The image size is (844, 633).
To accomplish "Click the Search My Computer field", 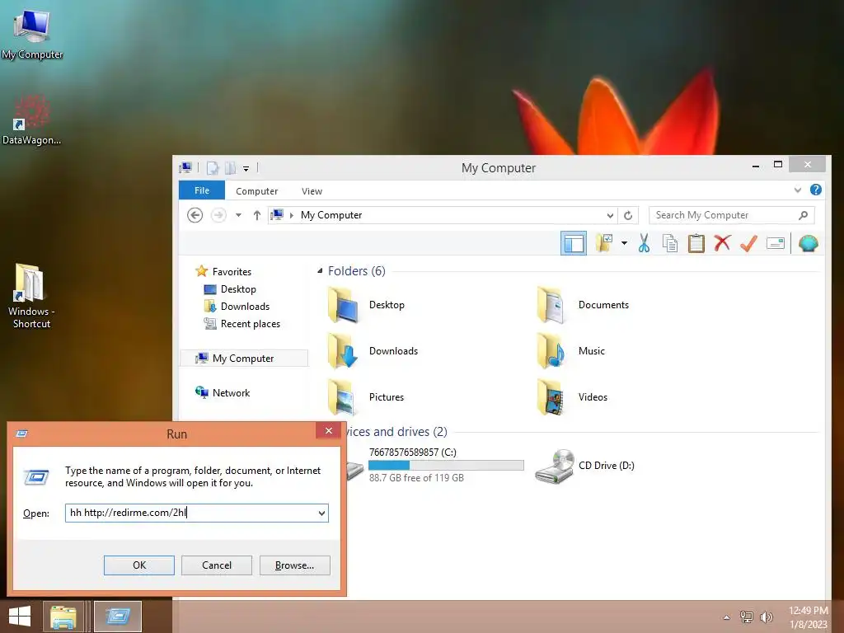I will click(x=732, y=215).
